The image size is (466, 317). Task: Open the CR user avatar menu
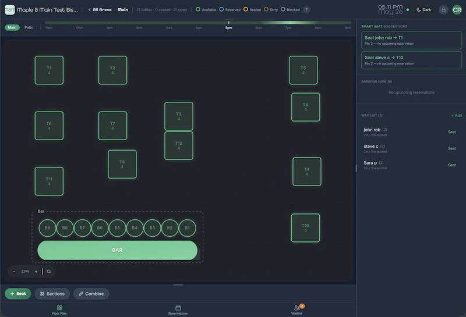tap(457, 10)
